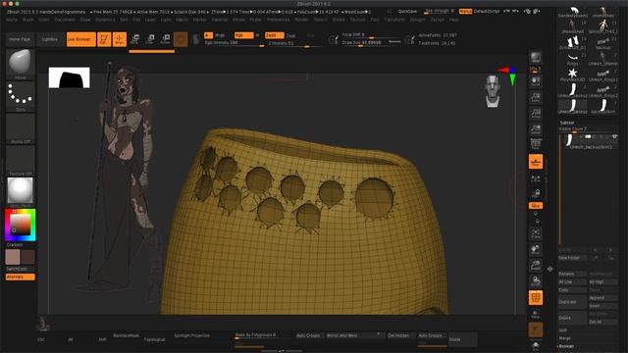628x353 pixels.
Task: Open the Document menu
Action: tap(65, 20)
